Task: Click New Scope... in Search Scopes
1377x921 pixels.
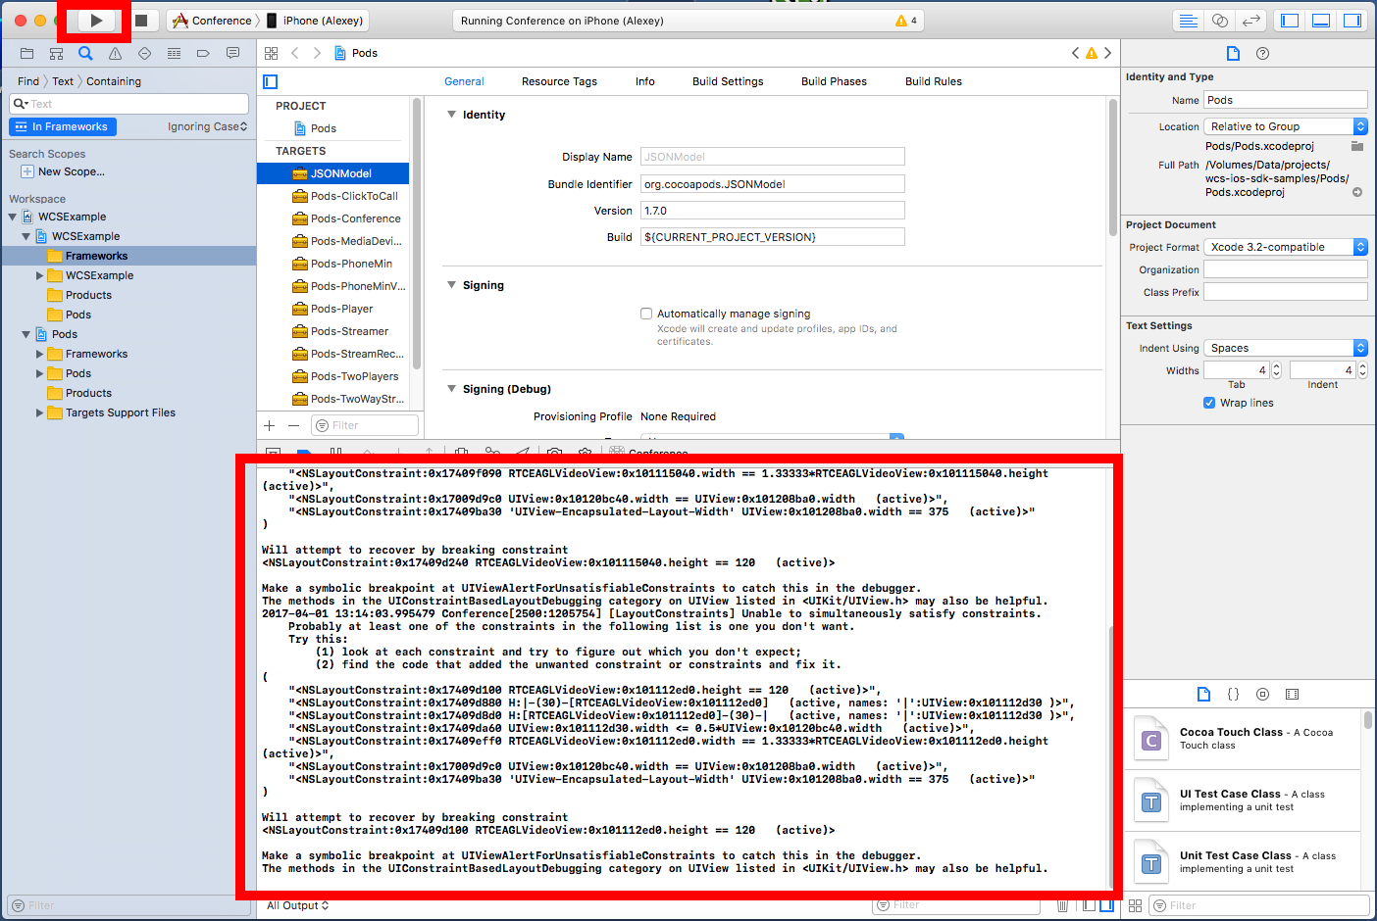Action: pyautogui.click(x=71, y=171)
